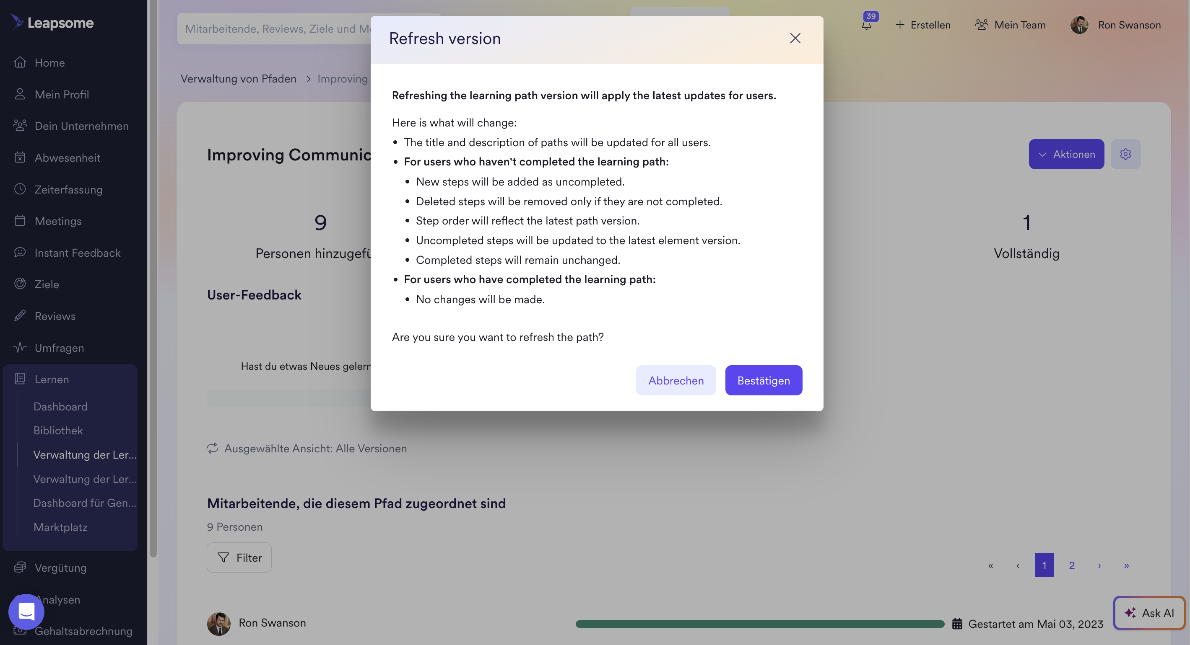Screen dimensions: 1190x645
Task: Open Abwesenheit sidebar item
Action: pos(68,158)
